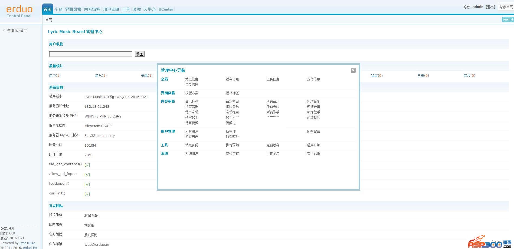Open the 工具 top tab
This screenshot has width=514, height=249.
tap(126, 9)
